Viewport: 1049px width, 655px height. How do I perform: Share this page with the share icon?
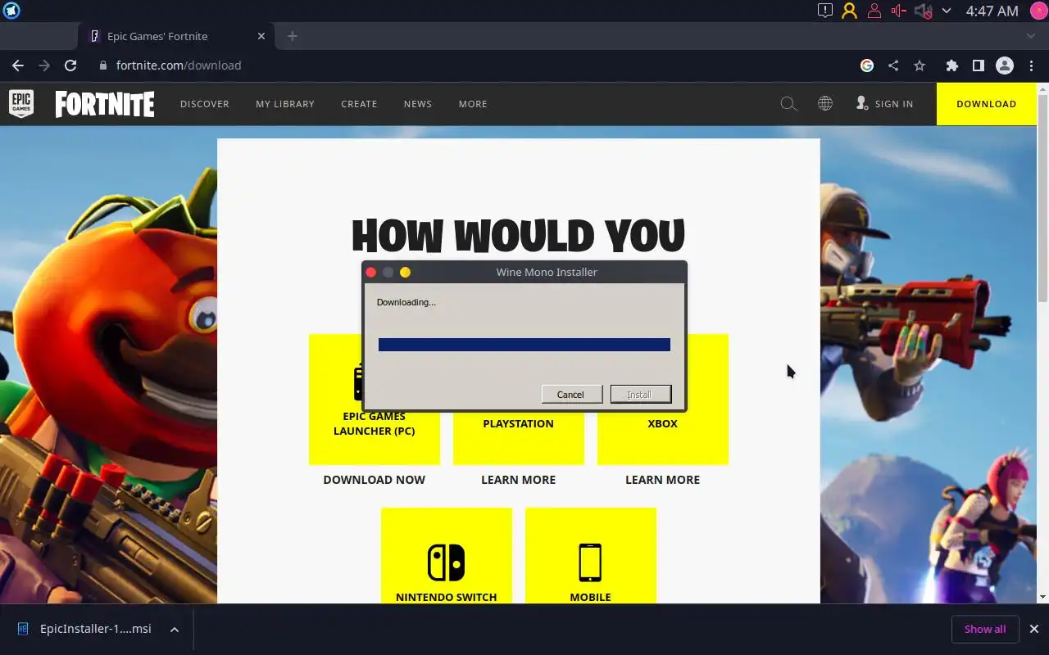click(893, 65)
